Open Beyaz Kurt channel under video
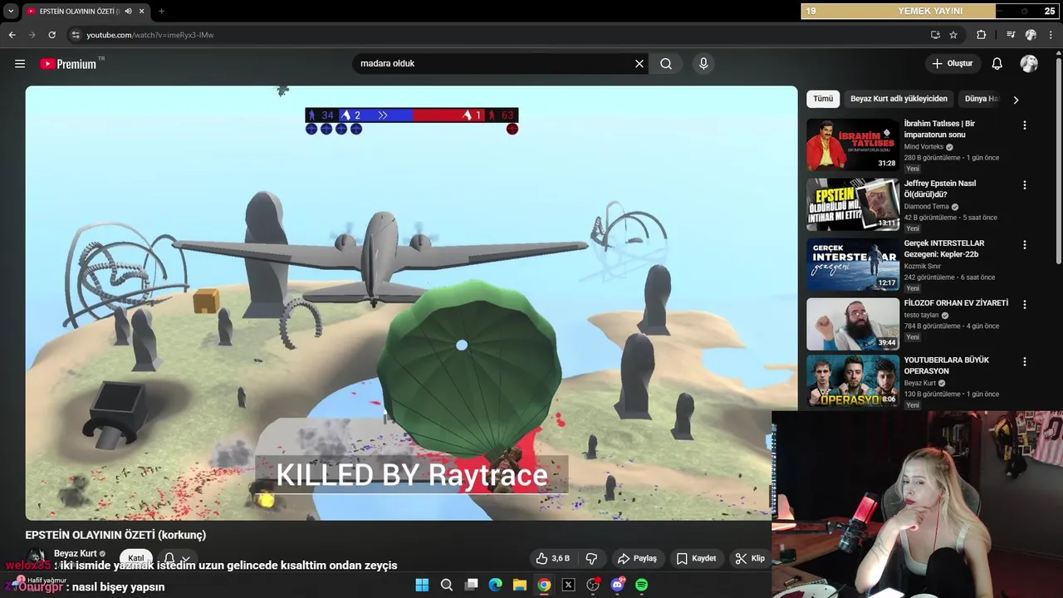This screenshot has height=598, width=1063. click(76, 553)
